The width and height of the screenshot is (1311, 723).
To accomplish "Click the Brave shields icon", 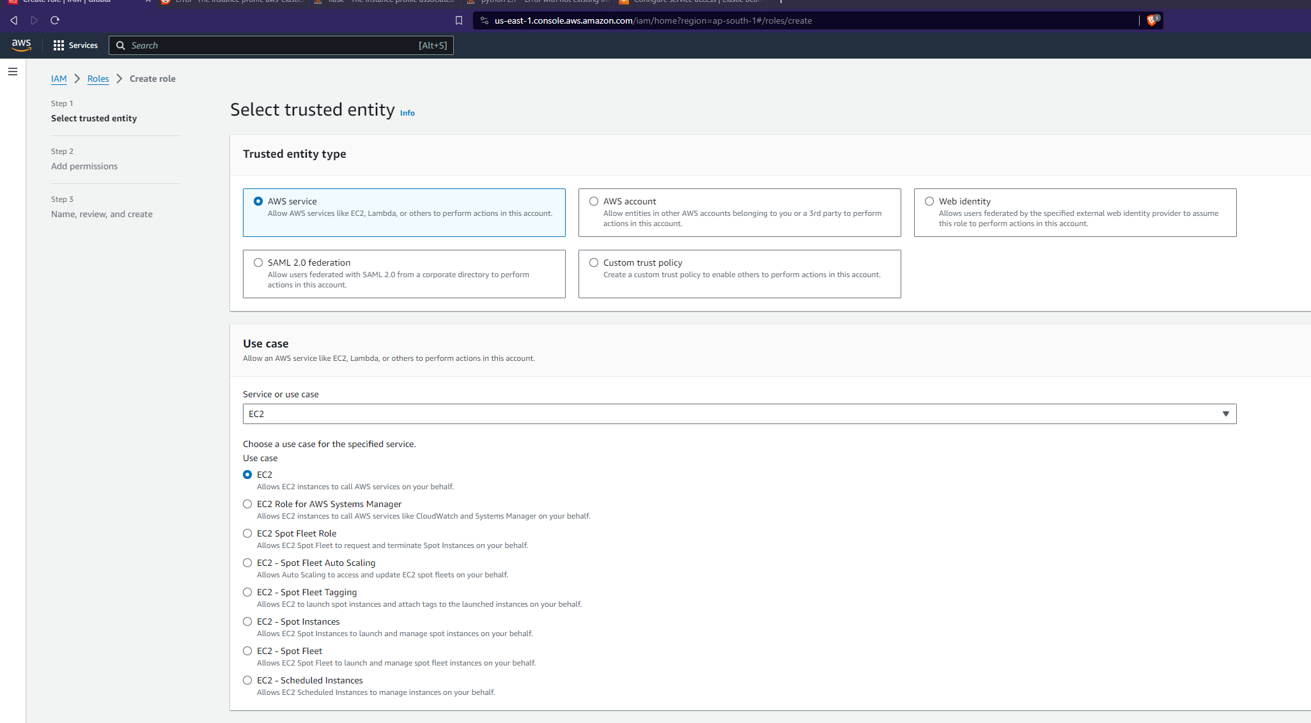I will tap(1152, 20).
